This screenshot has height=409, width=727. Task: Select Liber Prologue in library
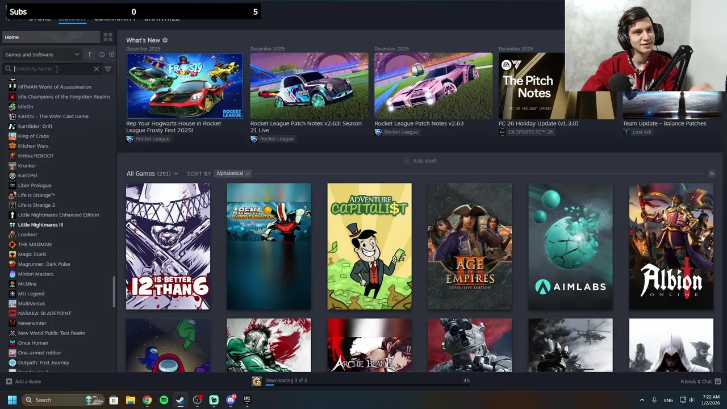[35, 185]
